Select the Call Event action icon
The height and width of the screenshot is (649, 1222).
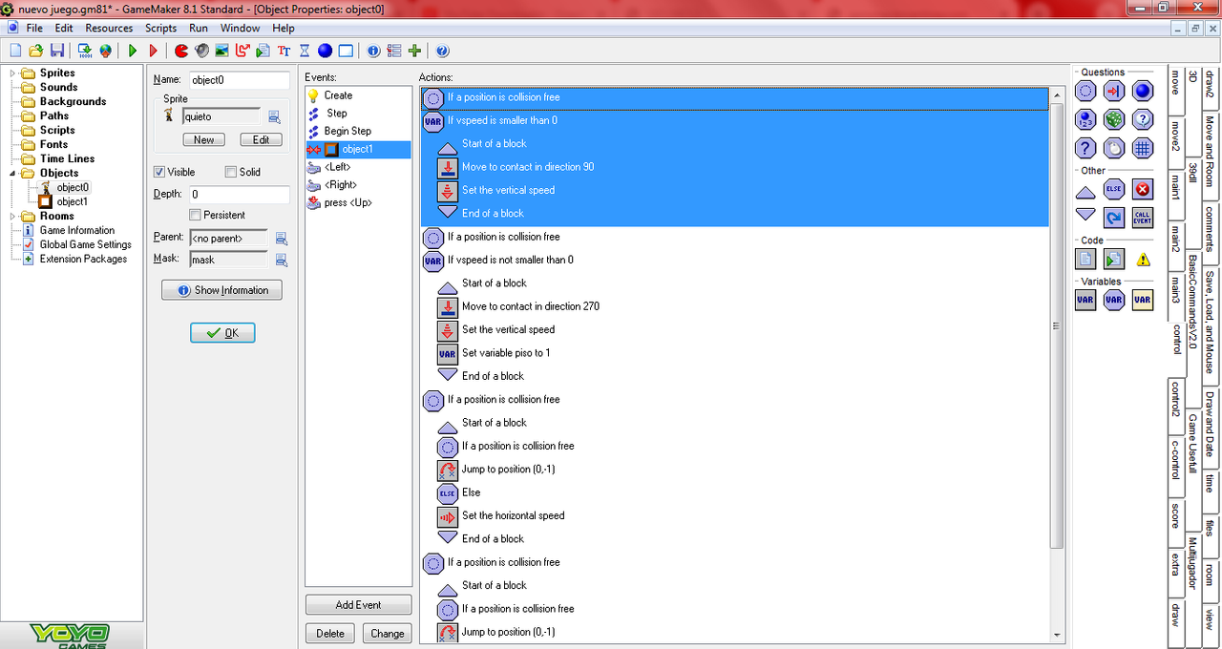1143,218
